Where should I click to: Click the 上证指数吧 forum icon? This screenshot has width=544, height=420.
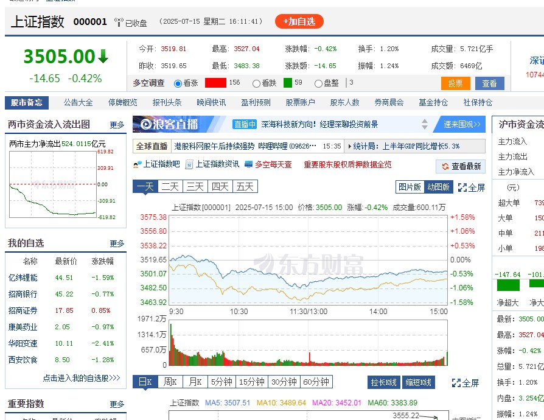(x=138, y=164)
